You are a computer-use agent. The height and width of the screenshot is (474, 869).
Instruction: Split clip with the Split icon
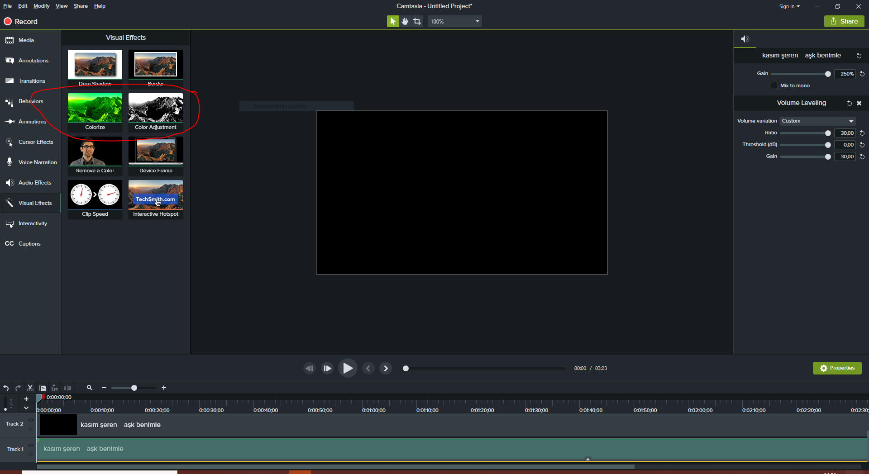click(x=67, y=388)
